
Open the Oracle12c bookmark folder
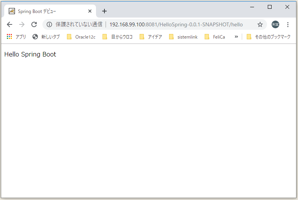(81, 37)
